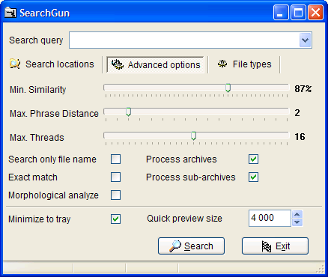Click the Max. Threads label
This screenshot has width=328, height=277.
click(x=37, y=138)
